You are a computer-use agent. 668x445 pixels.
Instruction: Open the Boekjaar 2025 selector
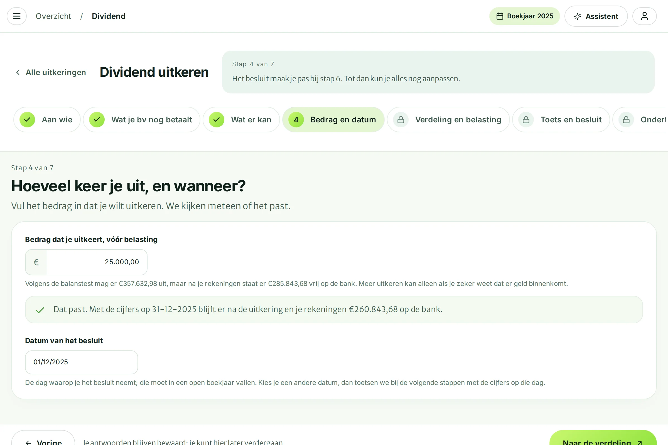pyautogui.click(x=524, y=16)
